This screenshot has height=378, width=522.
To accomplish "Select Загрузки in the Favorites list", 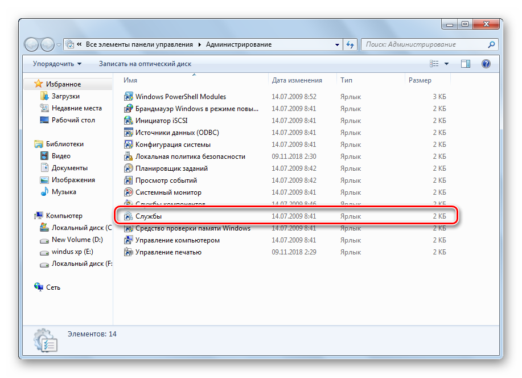I will [65, 96].
